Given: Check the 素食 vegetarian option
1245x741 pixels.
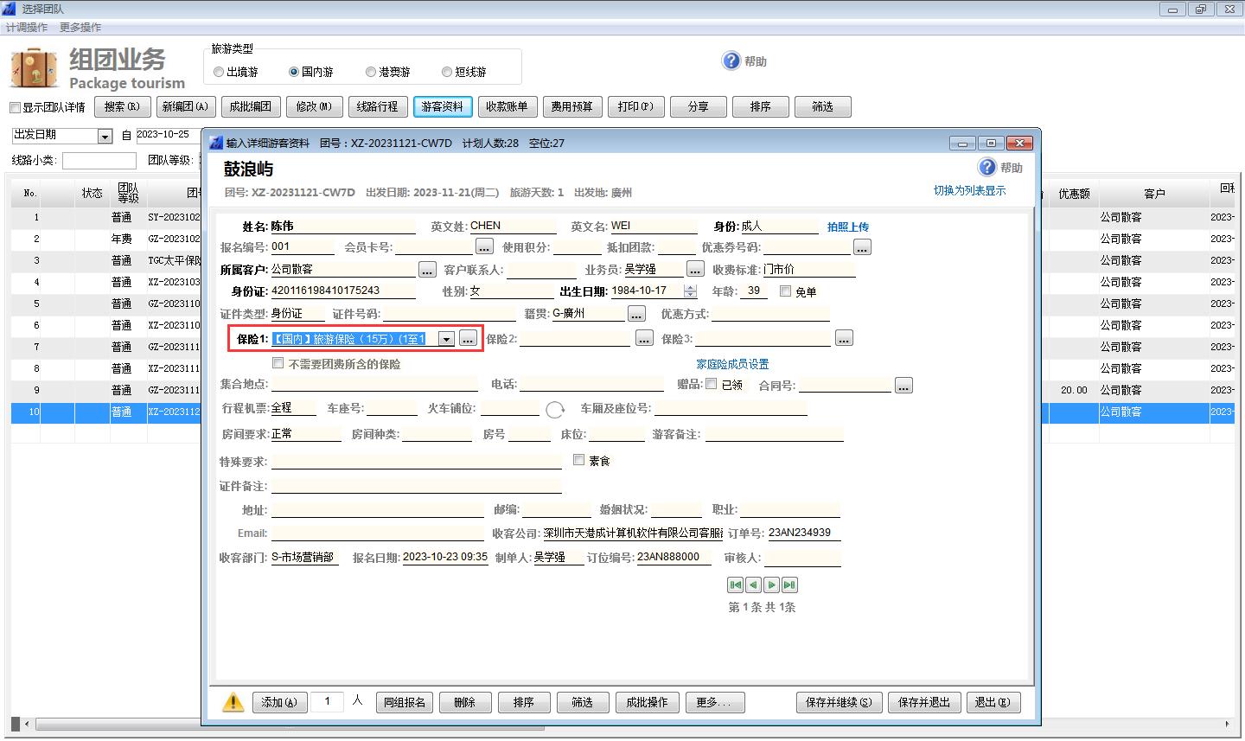Looking at the screenshot, I should 579,460.
